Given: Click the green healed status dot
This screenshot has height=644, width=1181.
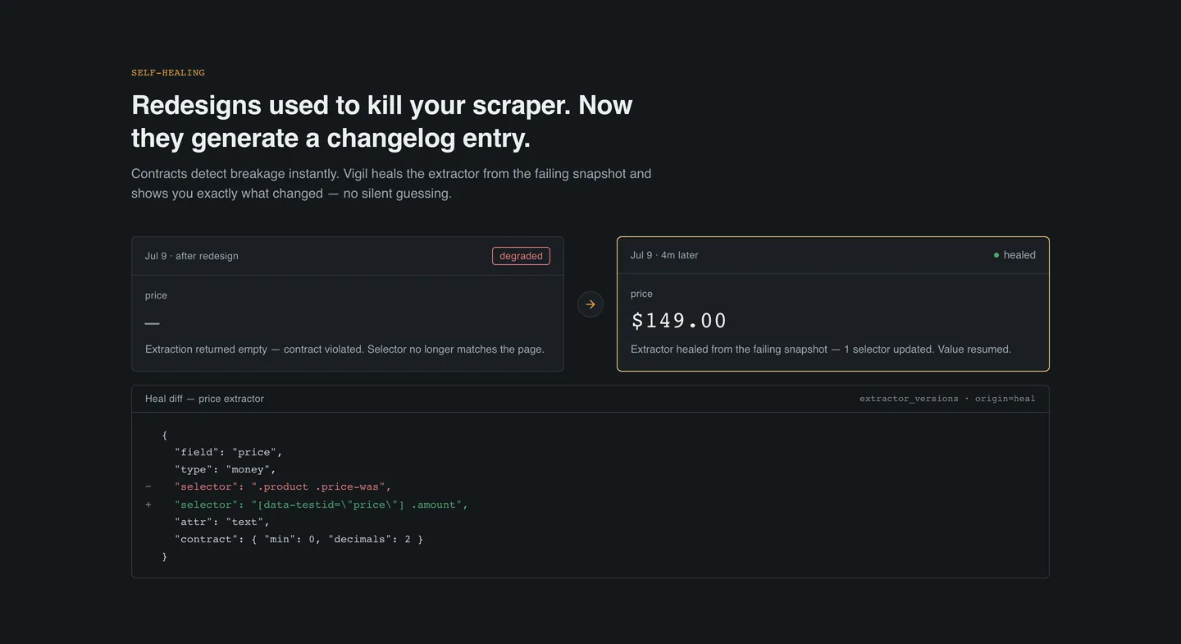Looking at the screenshot, I should (x=996, y=255).
